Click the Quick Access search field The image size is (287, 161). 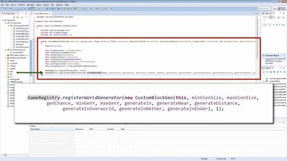pyautogui.click(x=264, y=8)
